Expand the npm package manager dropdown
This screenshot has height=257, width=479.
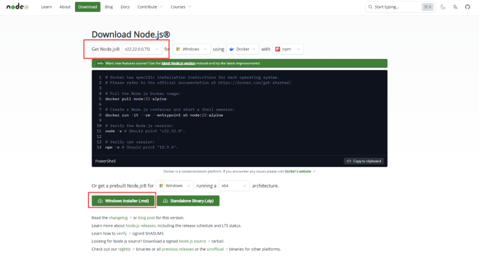click(x=288, y=49)
